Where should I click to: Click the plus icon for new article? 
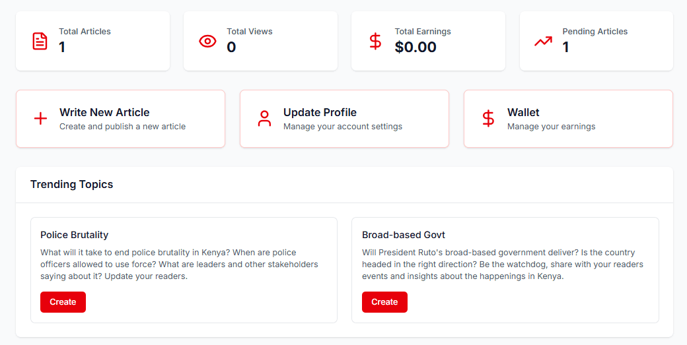tap(40, 119)
